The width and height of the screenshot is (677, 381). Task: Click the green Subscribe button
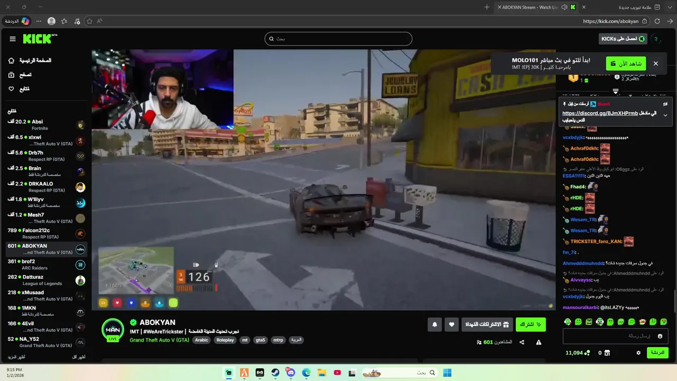[530, 324]
